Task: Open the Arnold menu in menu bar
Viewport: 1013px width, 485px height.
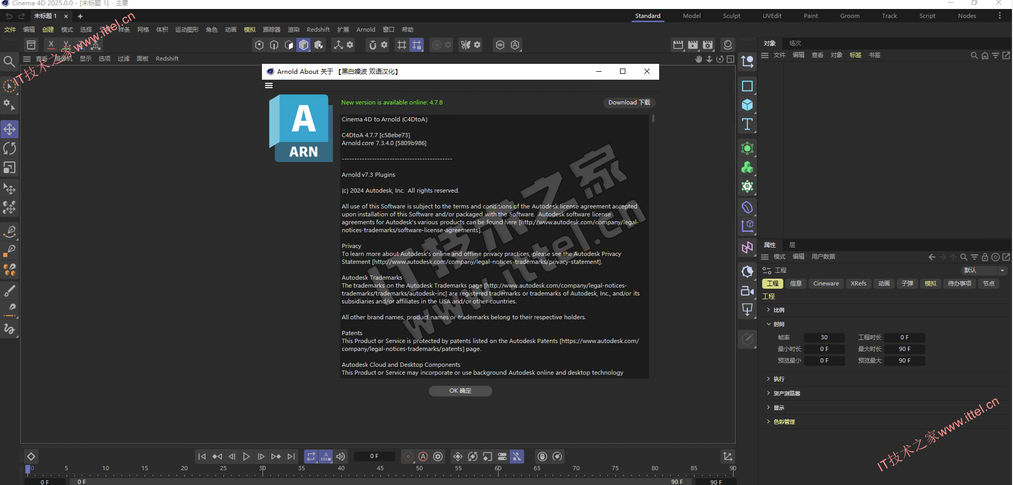Action: pos(365,30)
